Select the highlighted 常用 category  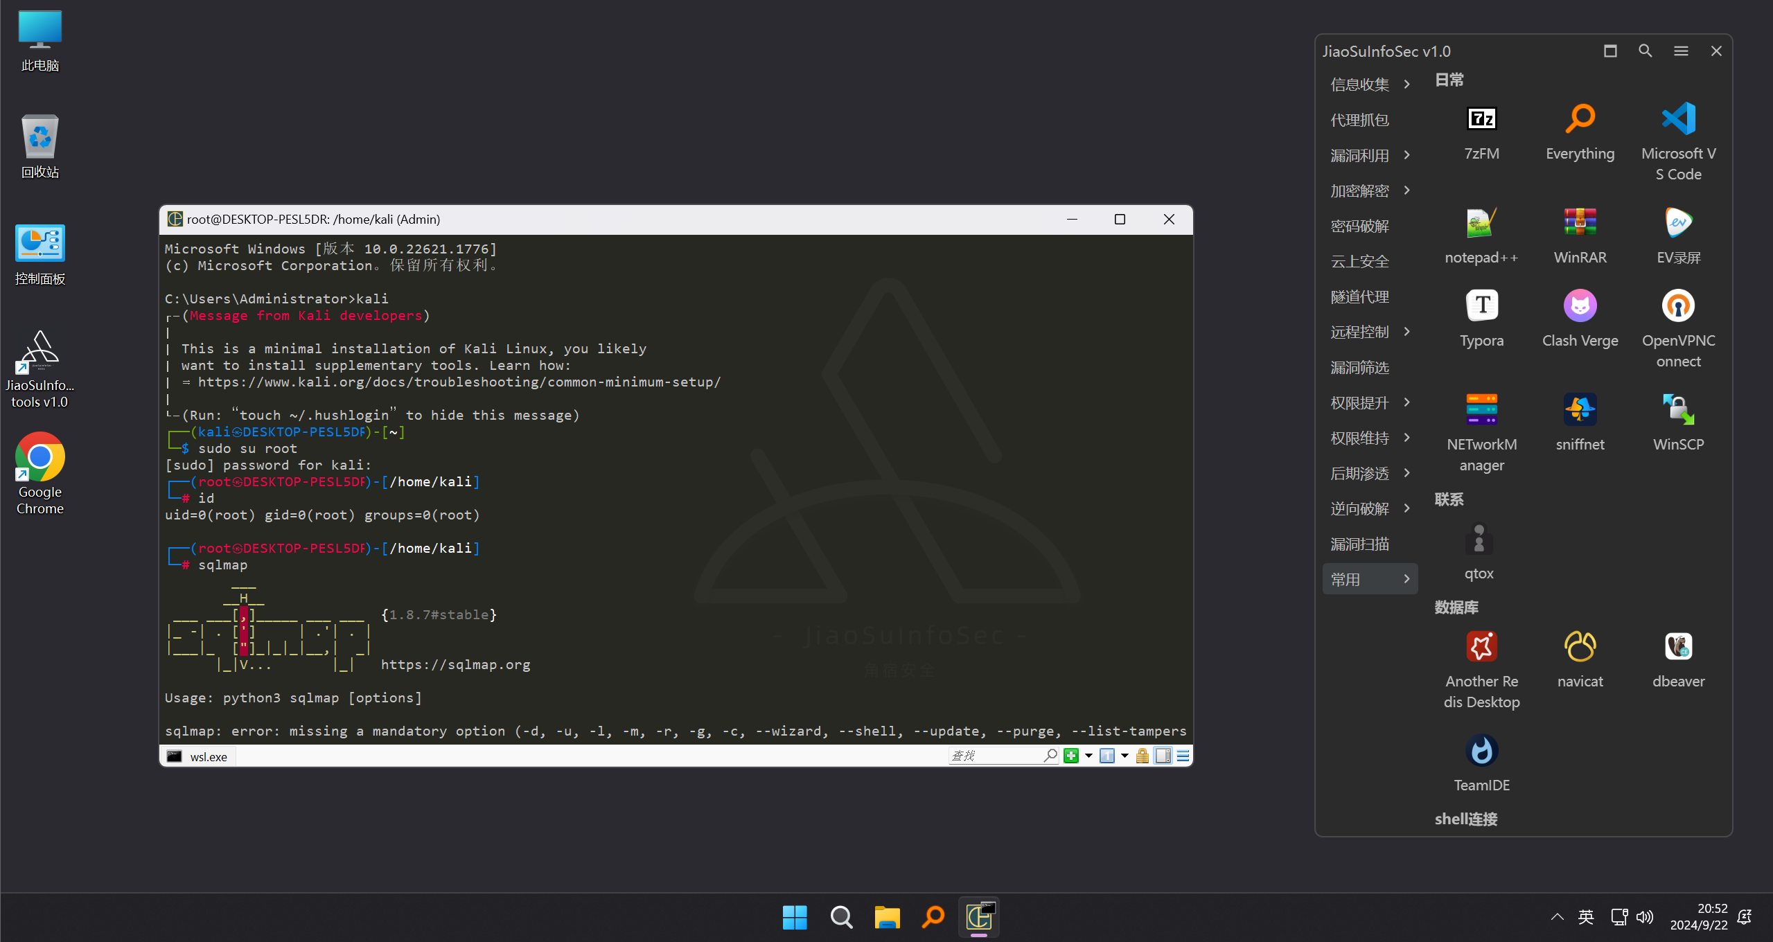pos(1370,579)
